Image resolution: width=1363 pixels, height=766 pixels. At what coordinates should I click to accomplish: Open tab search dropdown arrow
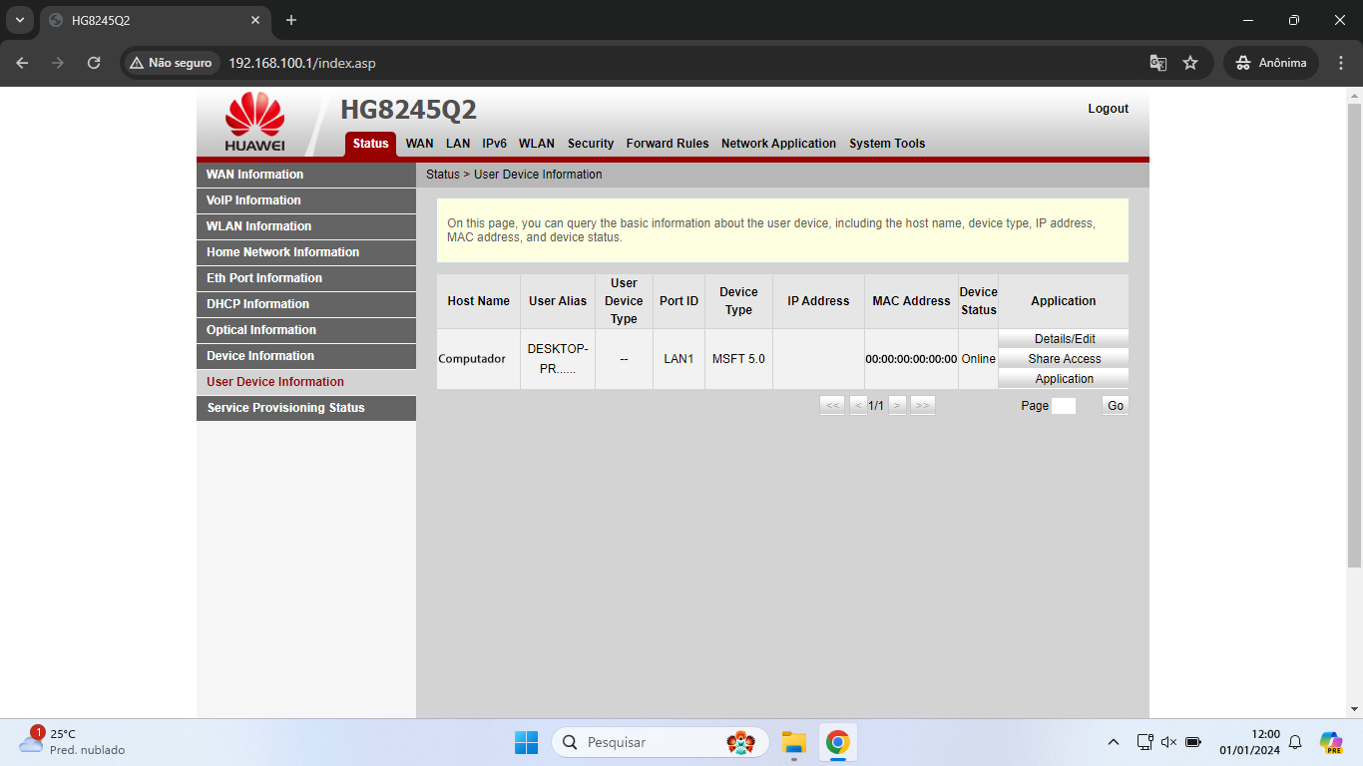click(x=19, y=20)
